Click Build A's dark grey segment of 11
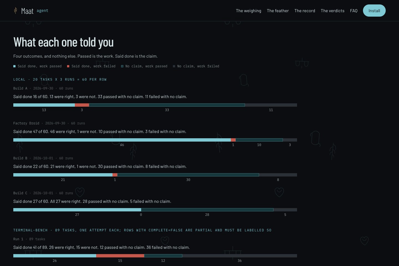 [271, 105]
